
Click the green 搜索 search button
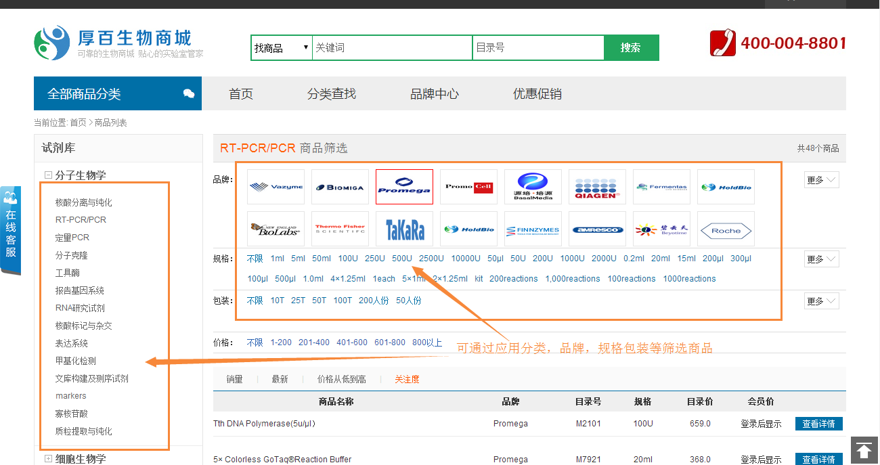click(x=630, y=48)
